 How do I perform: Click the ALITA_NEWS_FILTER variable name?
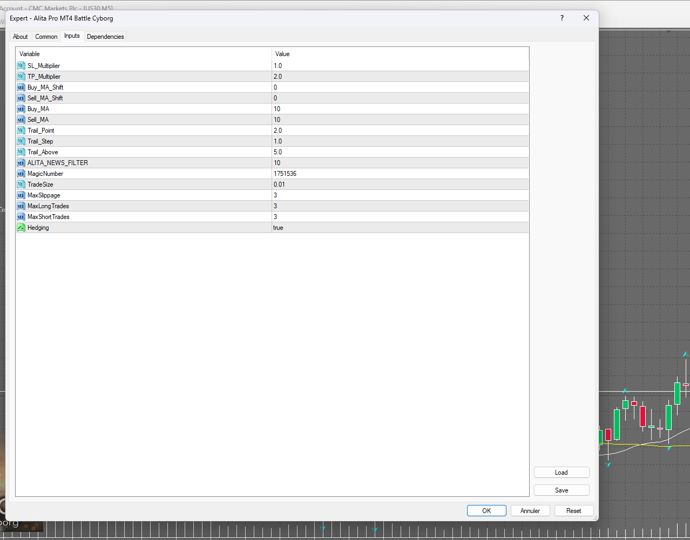point(58,163)
